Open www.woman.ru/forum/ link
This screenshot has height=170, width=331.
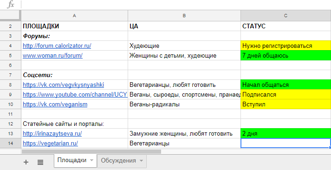click(52, 56)
